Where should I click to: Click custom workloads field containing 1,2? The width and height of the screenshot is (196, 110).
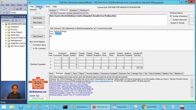(x=38, y=27)
